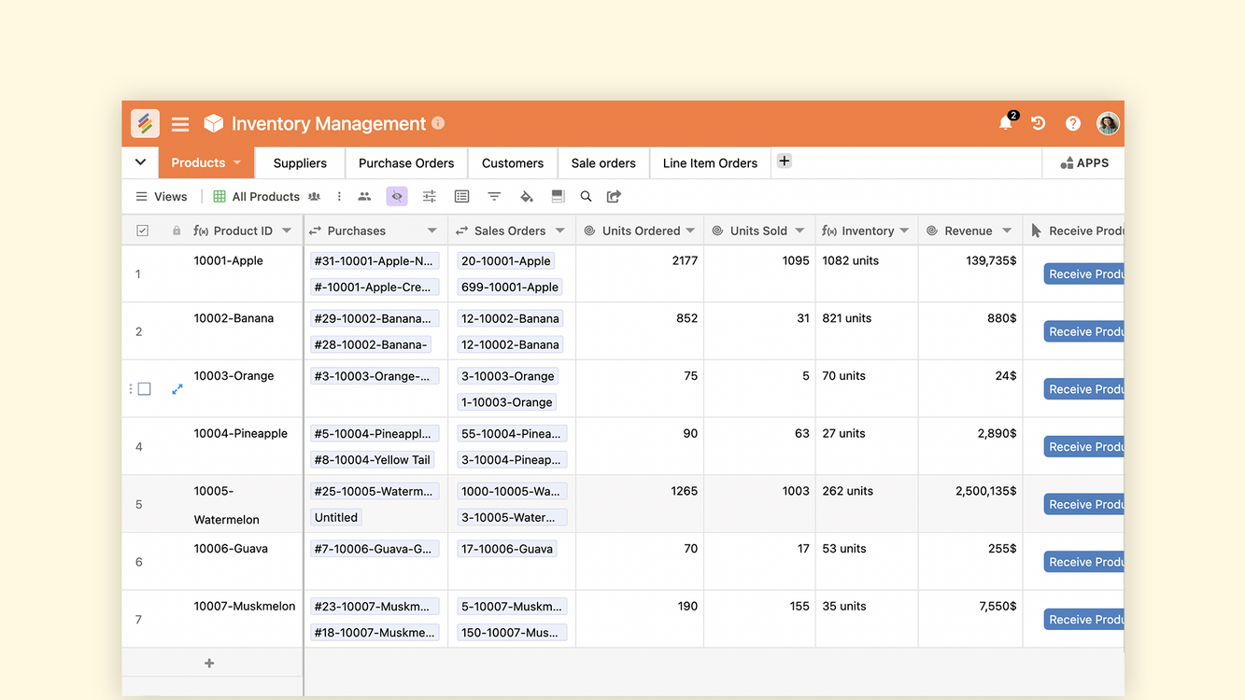Open the revision history icon
This screenshot has width=1245, height=700.
1038,123
